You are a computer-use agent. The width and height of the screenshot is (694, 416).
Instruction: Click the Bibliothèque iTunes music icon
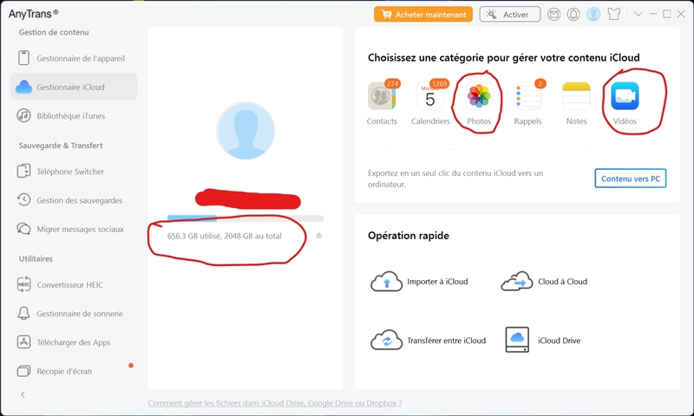coord(23,116)
